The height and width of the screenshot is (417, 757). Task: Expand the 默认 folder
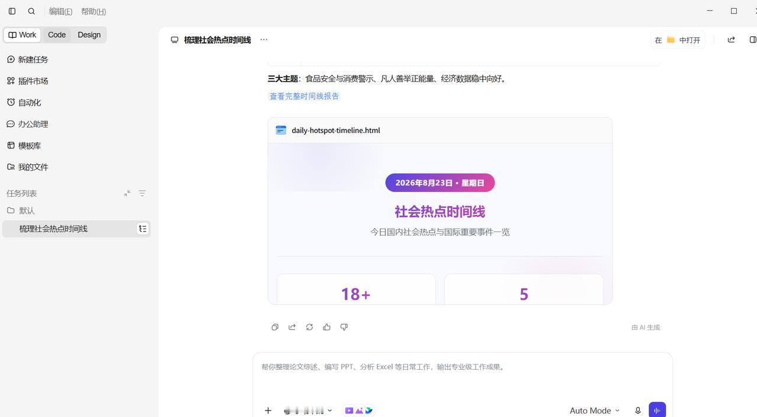pos(21,211)
